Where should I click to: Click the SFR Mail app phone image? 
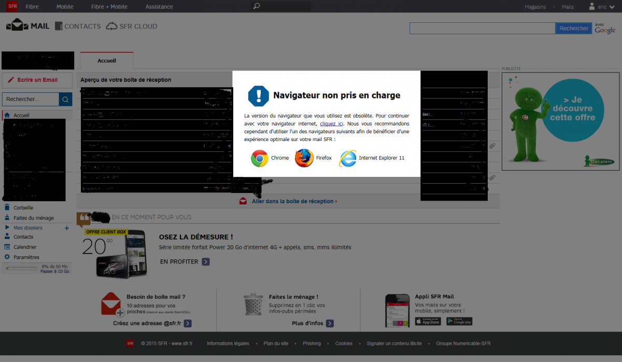tap(398, 311)
